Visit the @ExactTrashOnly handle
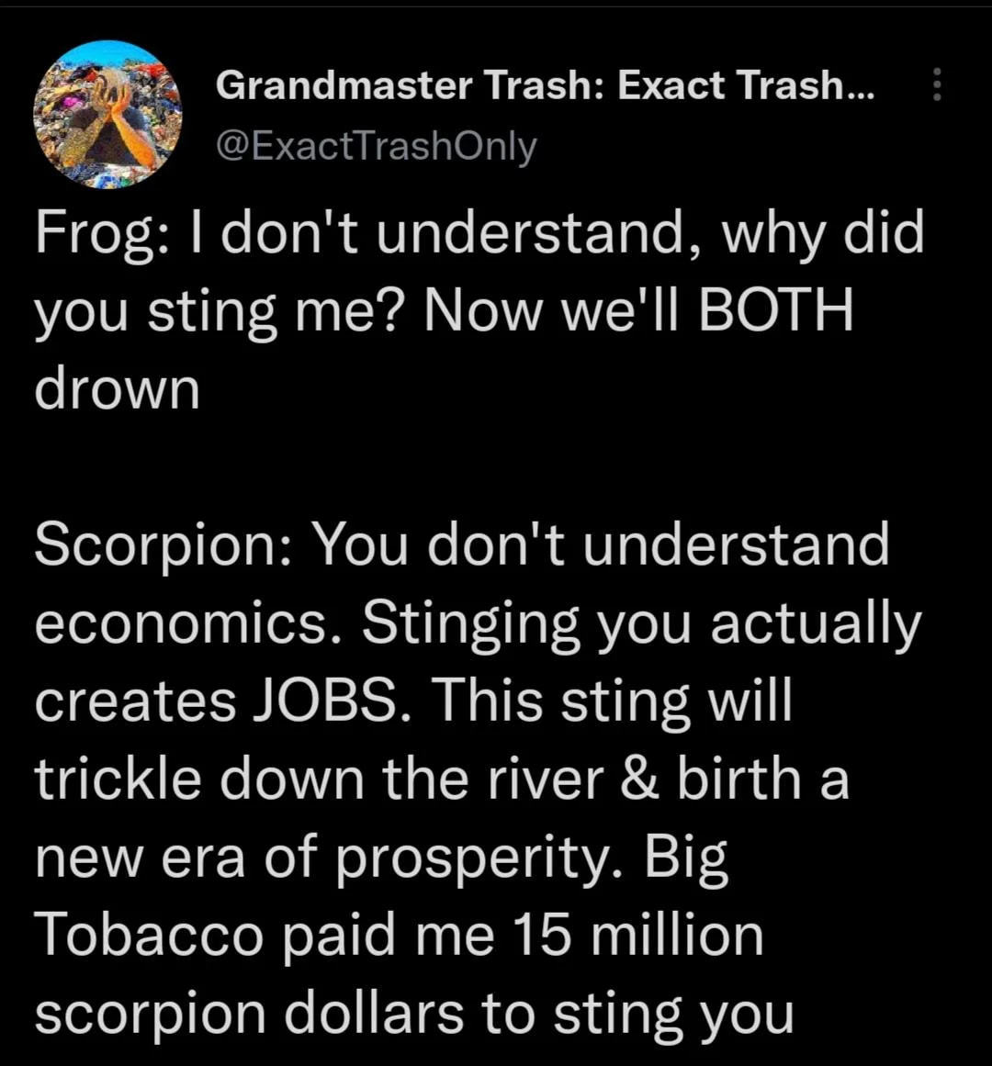Image resolution: width=992 pixels, height=1066 pixels. click(376, 147)
